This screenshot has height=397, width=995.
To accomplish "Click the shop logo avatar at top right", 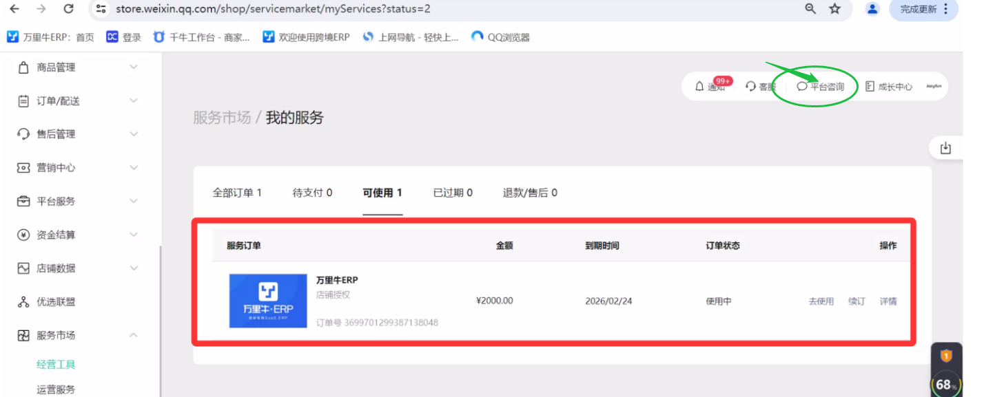I will tap(934, 87).
